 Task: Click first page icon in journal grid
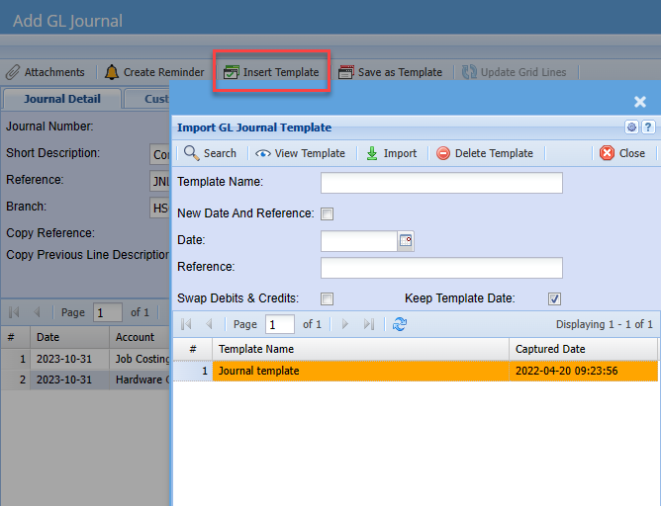pos(14,312)
